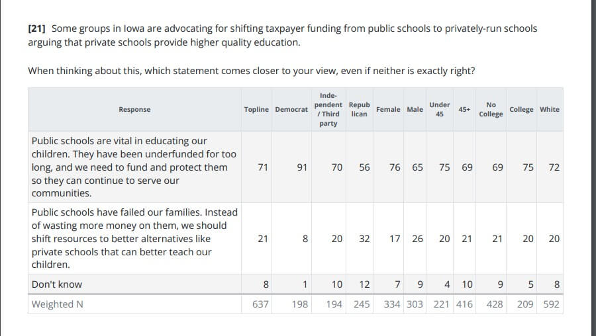Click the Republican column header
This screenshot has width=596, height=336.
tap(360, 110)
